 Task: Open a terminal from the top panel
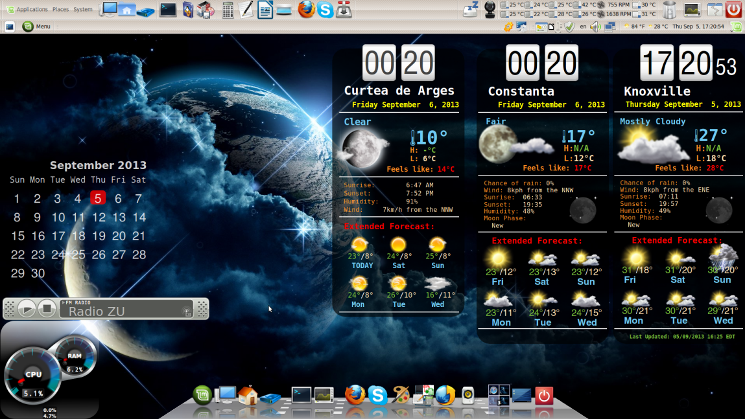[167, 10]
